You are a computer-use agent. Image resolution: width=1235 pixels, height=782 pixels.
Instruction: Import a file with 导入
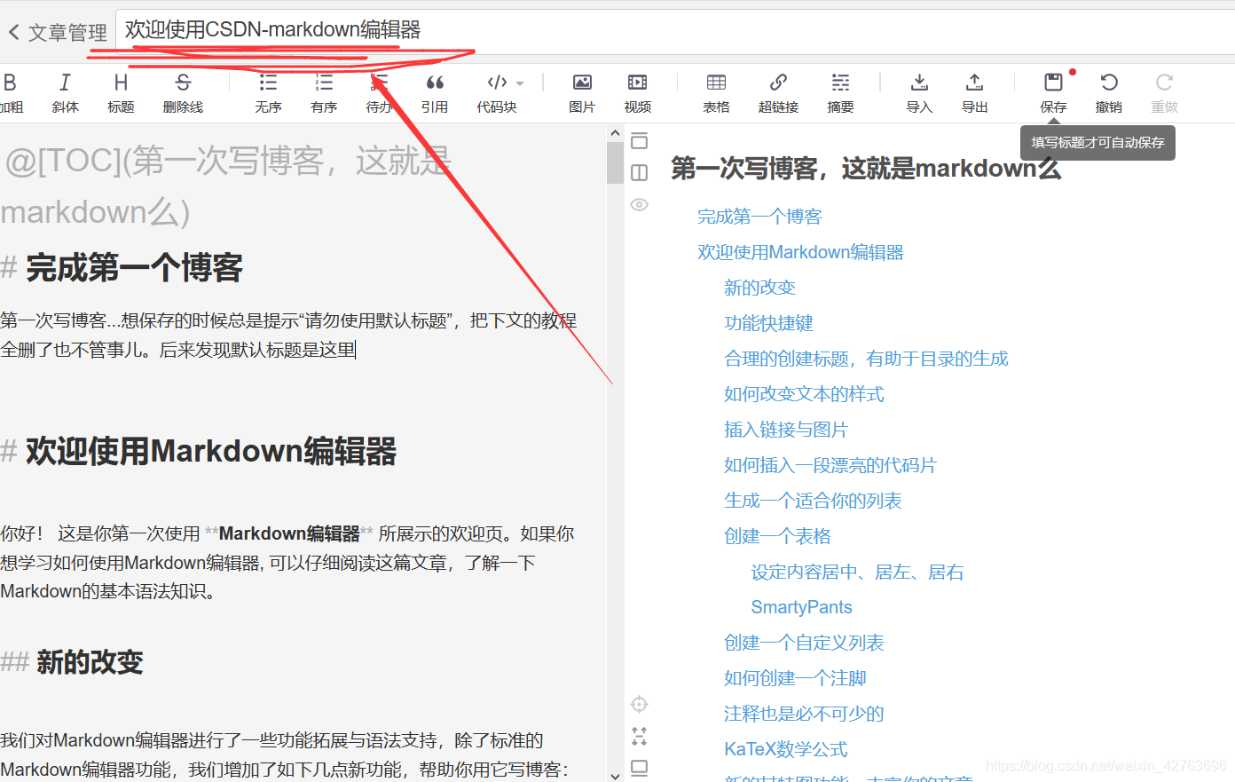[x=919, y=92]
